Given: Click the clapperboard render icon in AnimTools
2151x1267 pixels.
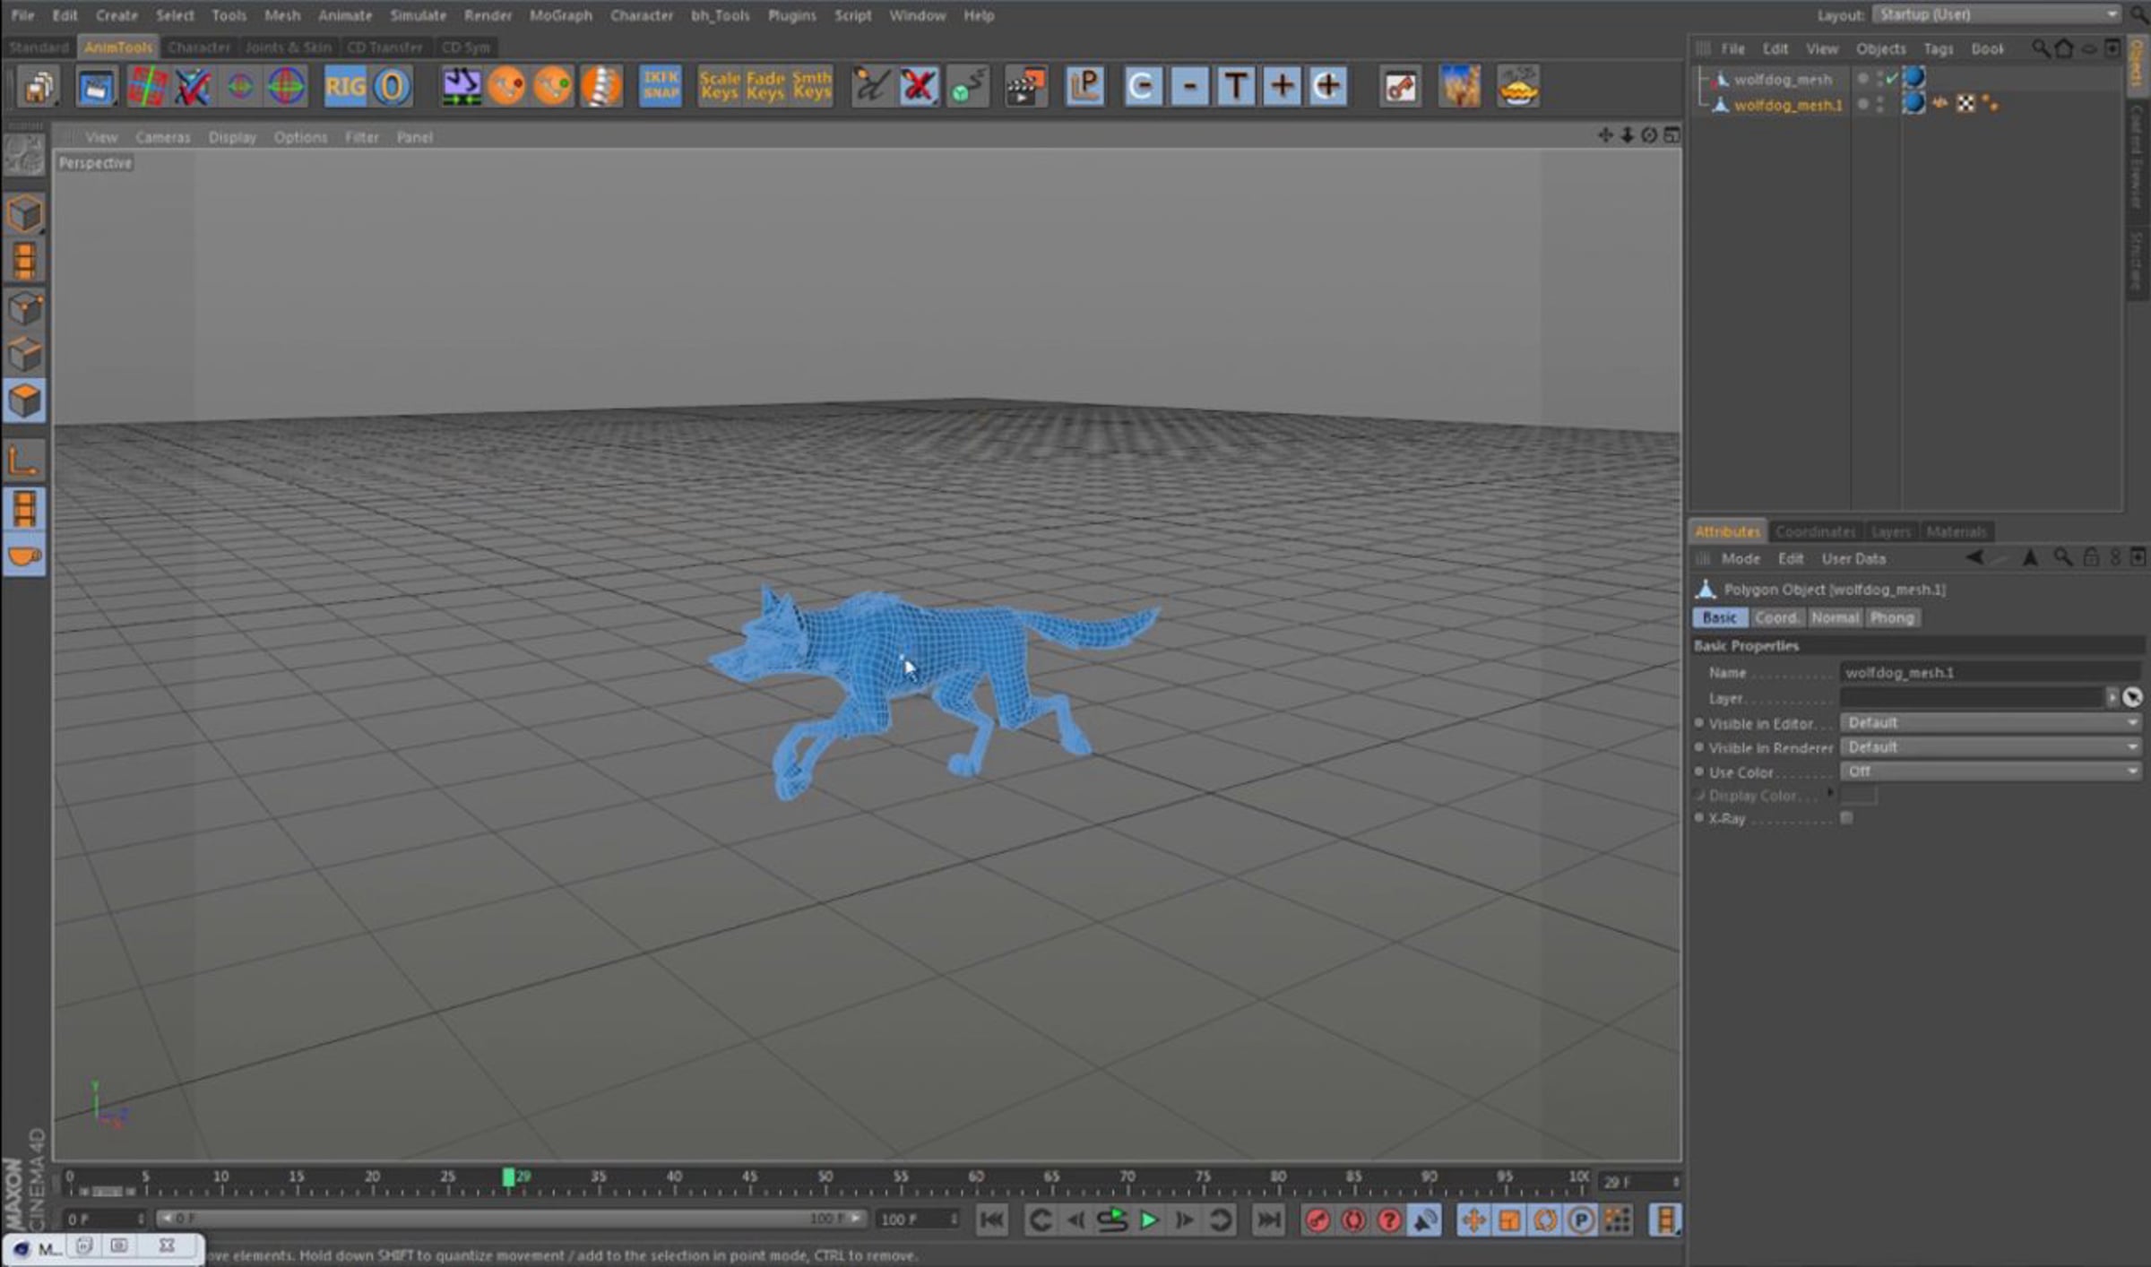Looking at the screenshot, I should [x=1026, y=87].
